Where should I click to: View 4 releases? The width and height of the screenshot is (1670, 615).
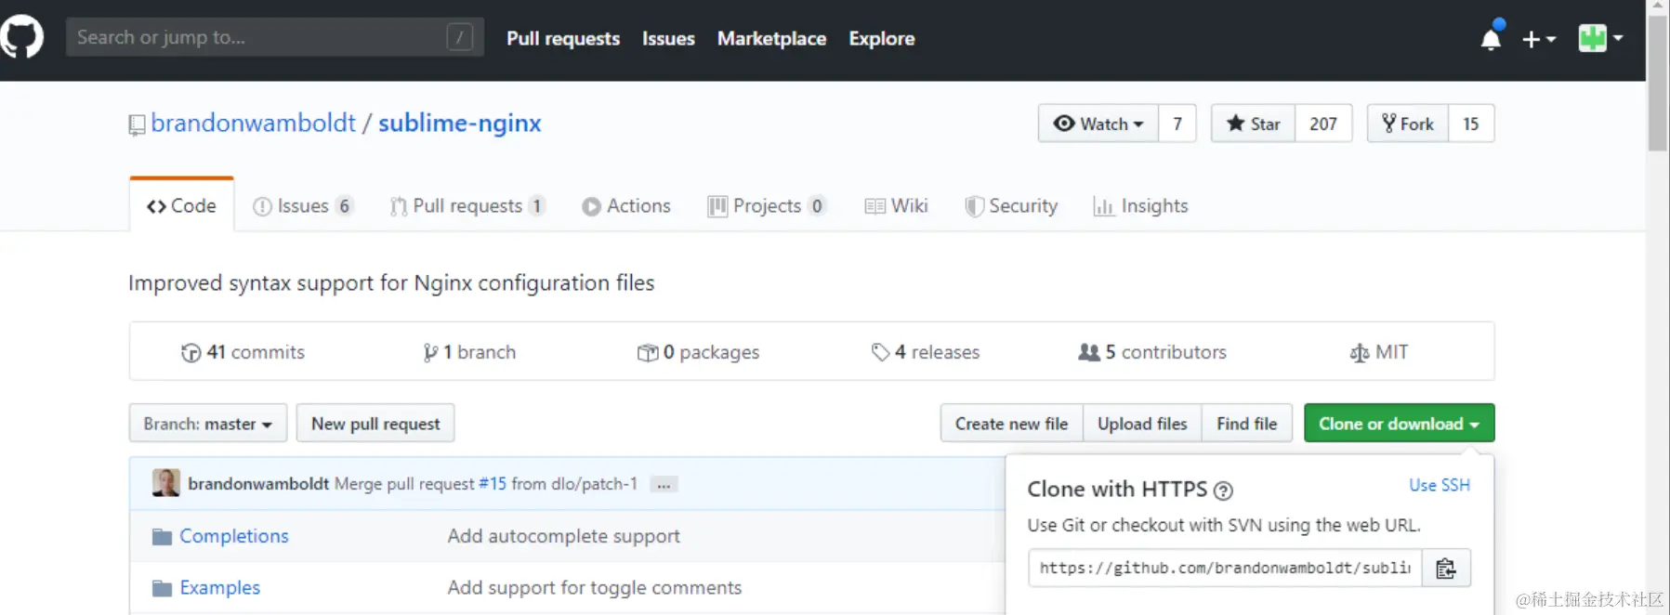point(926,352)
